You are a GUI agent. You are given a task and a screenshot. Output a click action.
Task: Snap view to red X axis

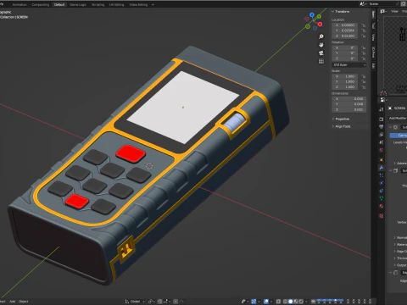[320, 25]
